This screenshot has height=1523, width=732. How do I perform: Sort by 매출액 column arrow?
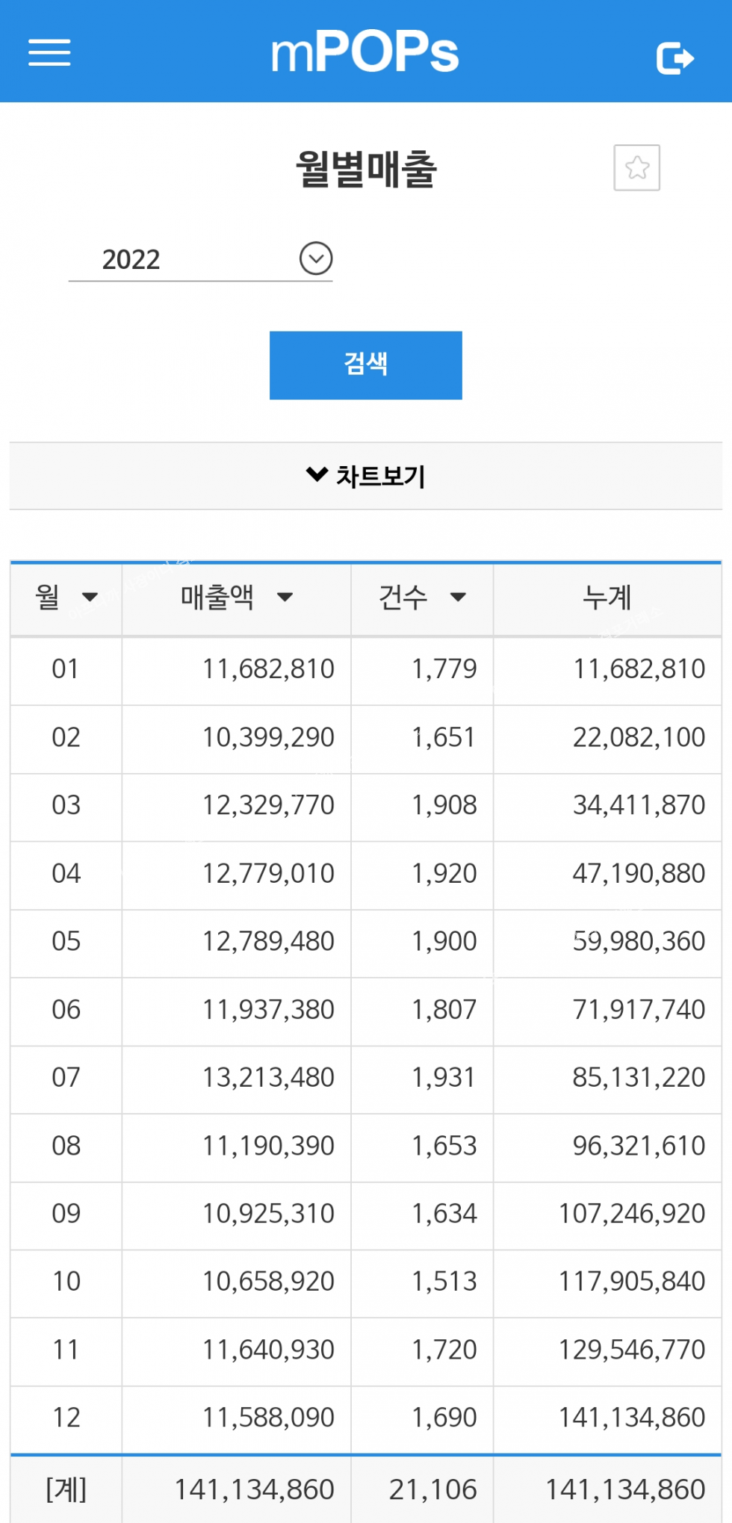(x=285, y=597)
